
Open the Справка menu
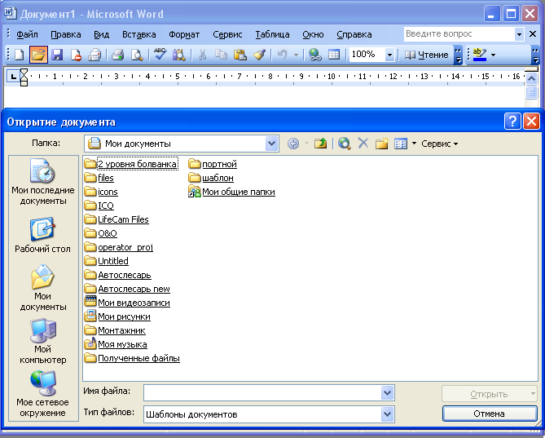pyautogui.click(x=354, y=34)
